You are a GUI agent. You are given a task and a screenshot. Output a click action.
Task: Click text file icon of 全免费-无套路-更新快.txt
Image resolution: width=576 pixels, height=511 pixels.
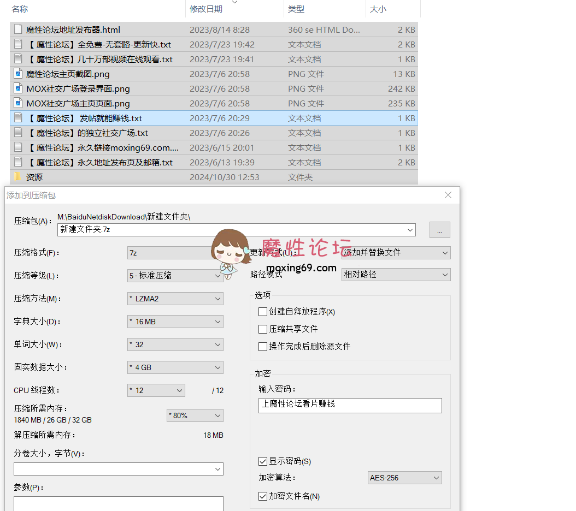coord(17,44)
